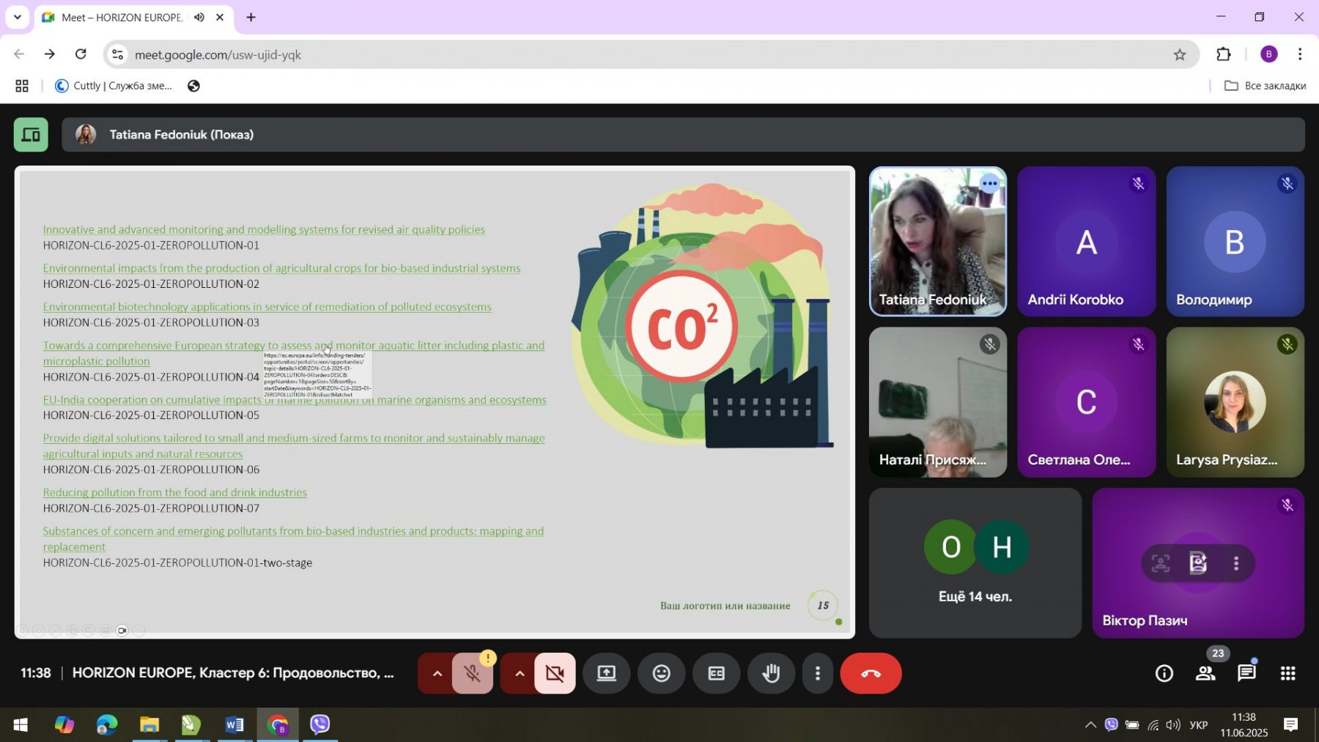Open 'Environmental impacts from the production of agricultural crops' link
This screenshot has height=742, width=1319.
[x=281, y=268]
